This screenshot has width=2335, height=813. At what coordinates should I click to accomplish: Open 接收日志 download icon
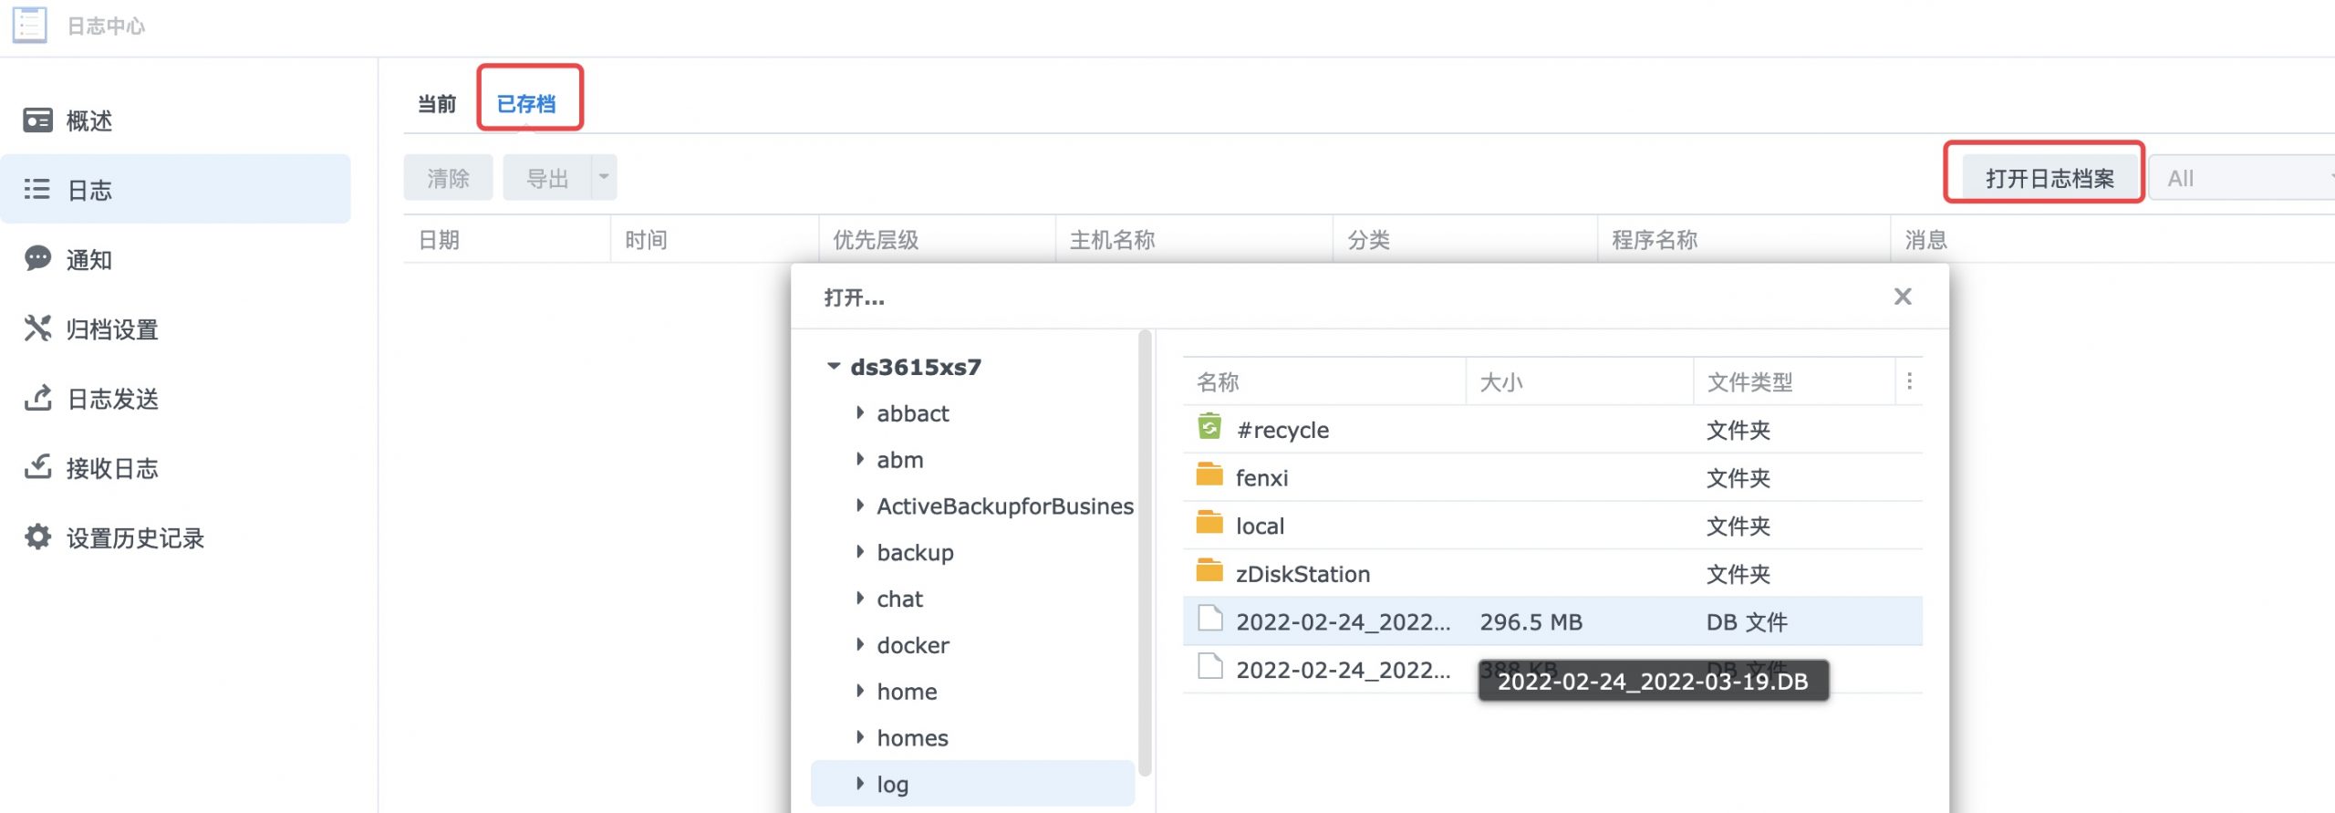(37, 467)
